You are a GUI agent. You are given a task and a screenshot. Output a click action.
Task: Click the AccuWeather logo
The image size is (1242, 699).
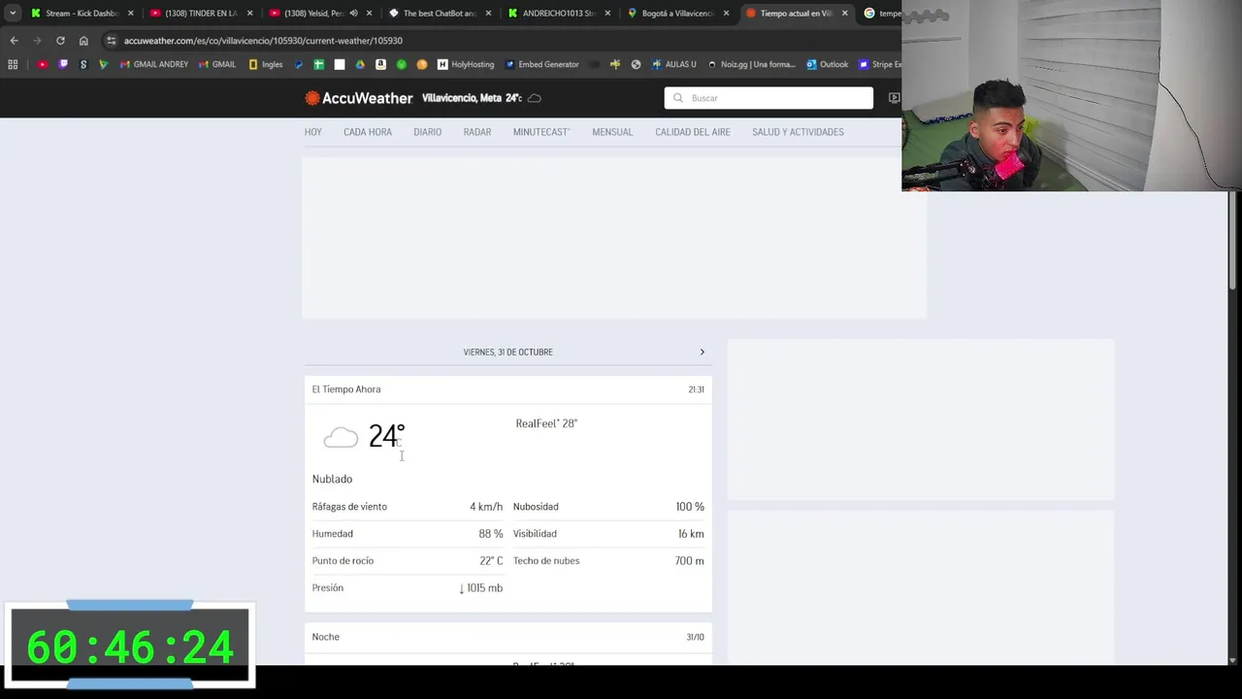point(359,98)
